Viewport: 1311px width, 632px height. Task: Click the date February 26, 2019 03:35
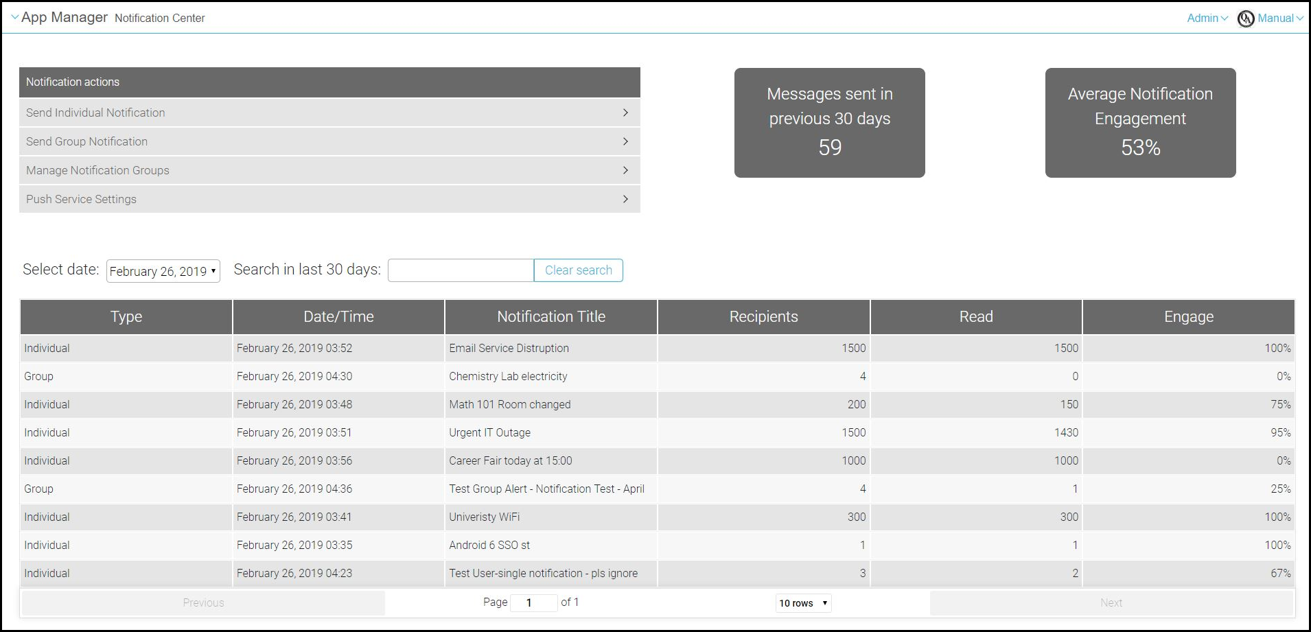[294, 545]
